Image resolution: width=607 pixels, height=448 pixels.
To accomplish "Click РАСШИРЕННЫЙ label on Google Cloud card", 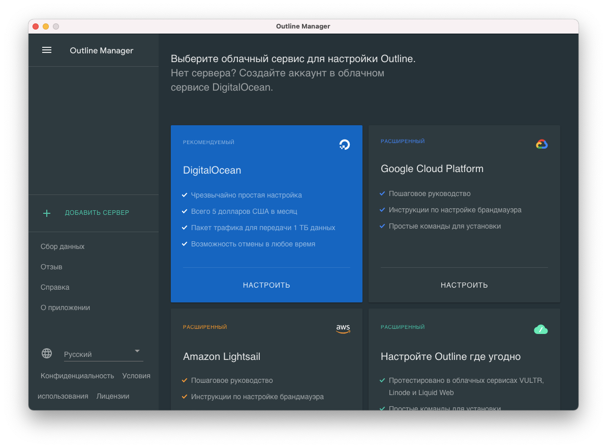I will point(403,141).
